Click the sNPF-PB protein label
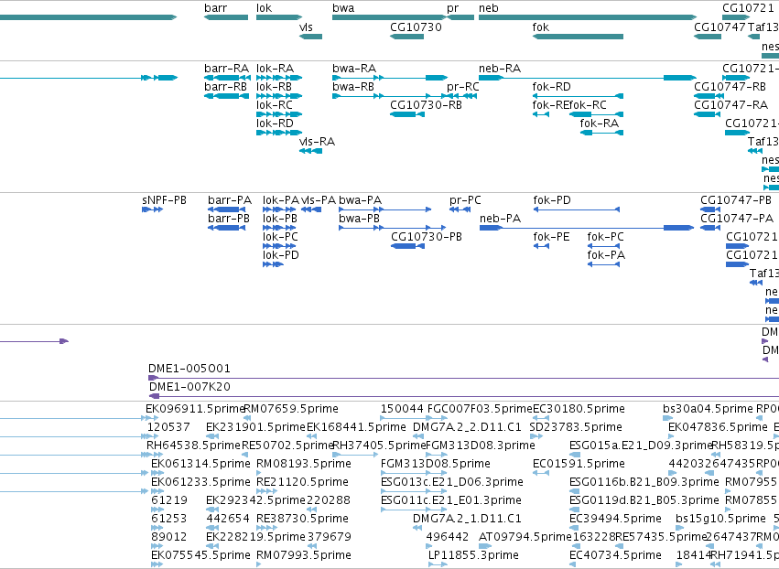 (165, 200)
